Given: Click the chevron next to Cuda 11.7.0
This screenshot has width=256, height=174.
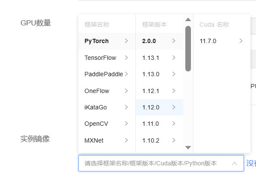Looking at the screenshot, I should (241, 41).
